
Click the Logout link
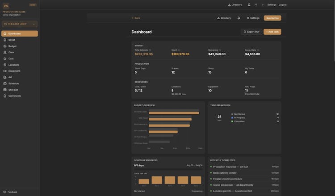pos(282,5)
